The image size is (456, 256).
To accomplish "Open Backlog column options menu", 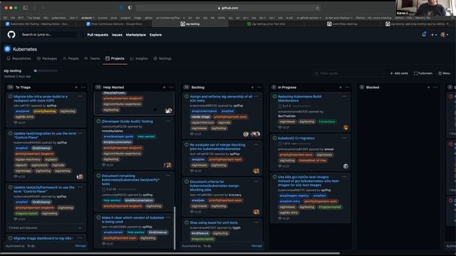I will pos(259,87).
